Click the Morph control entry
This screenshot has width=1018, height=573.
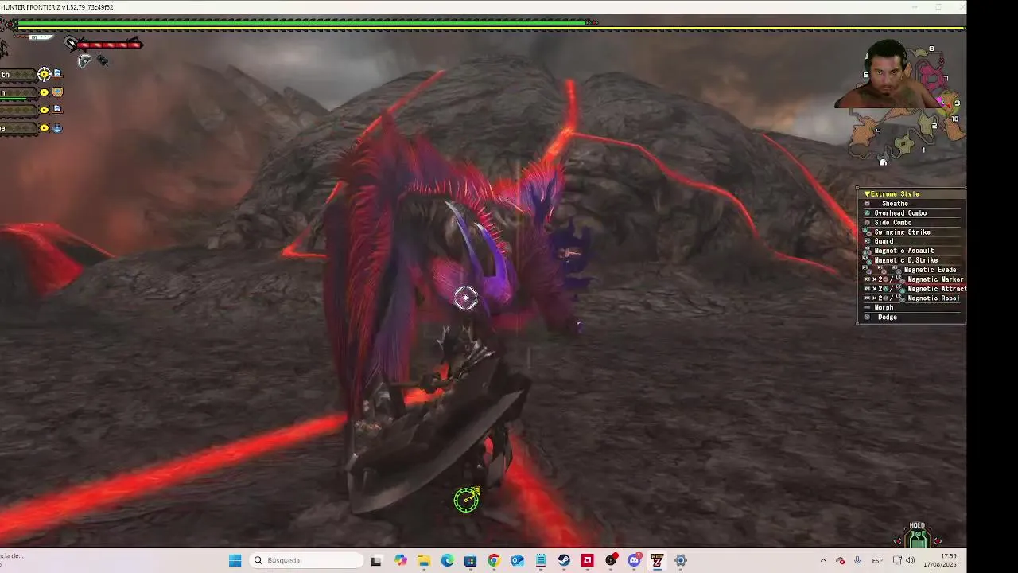point(884,307)
